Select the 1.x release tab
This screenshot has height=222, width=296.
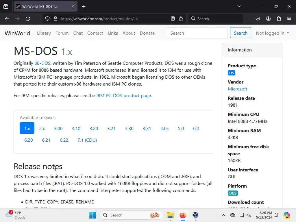pos(27,128)
